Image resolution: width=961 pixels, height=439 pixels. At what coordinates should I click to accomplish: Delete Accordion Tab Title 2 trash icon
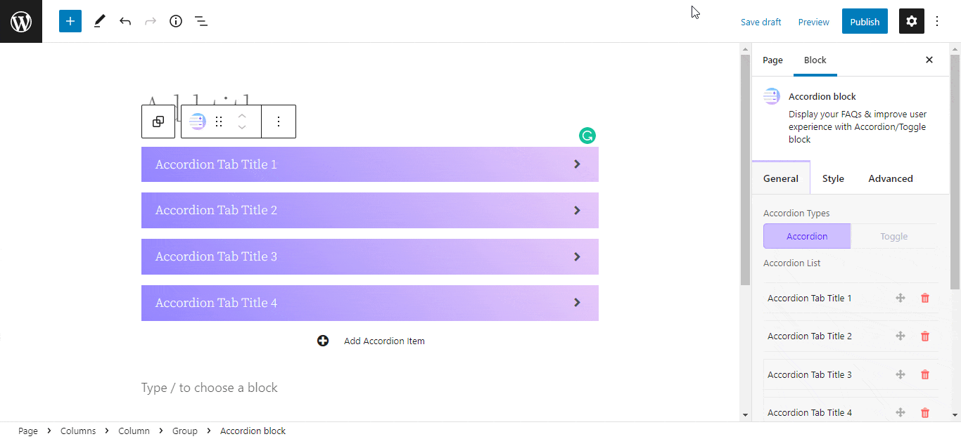tap(925, 336)
